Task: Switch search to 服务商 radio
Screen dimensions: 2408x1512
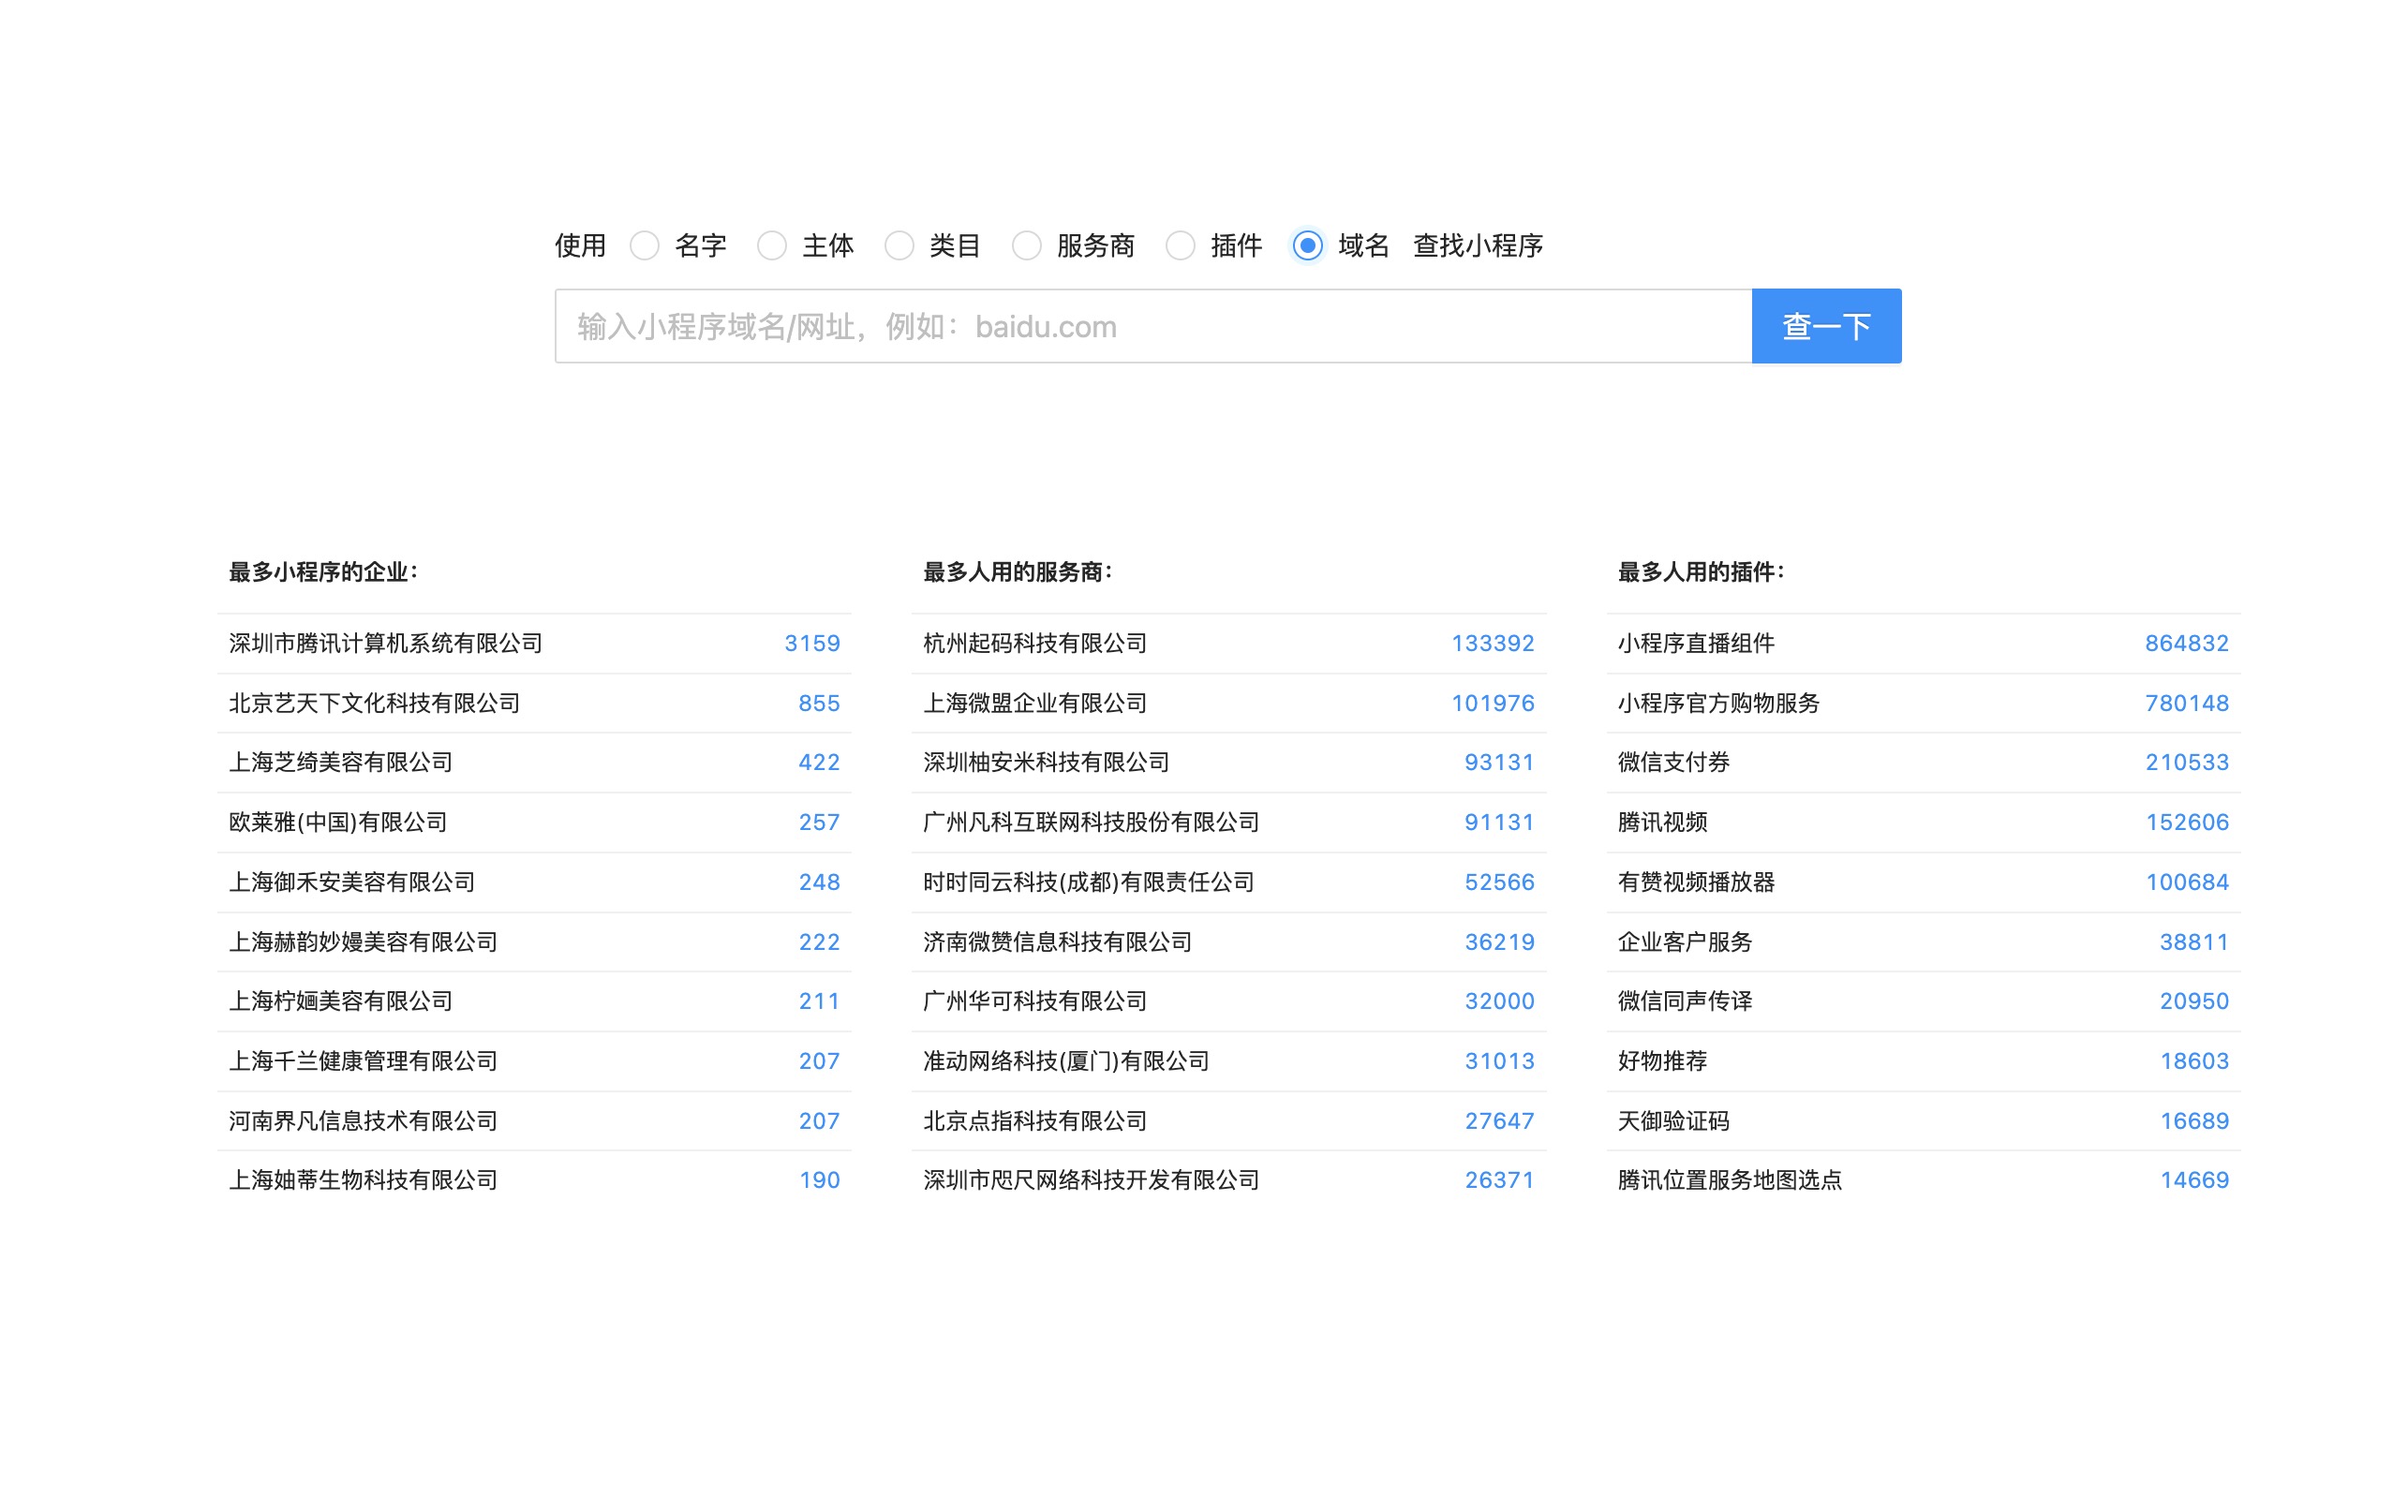Action: click(1027, 245)
